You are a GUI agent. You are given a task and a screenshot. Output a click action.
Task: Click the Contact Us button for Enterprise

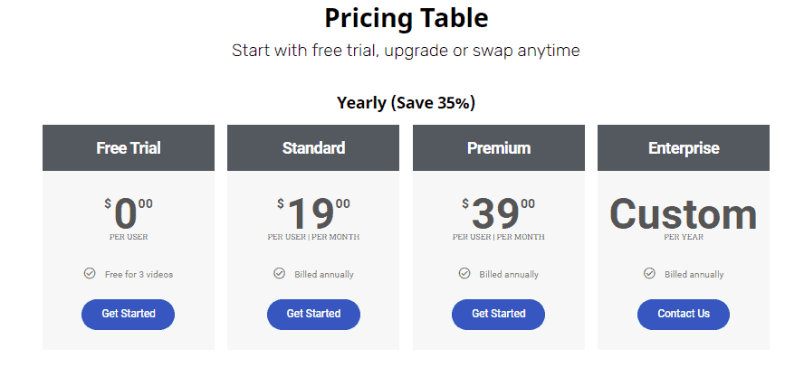[x=684, y=314]
